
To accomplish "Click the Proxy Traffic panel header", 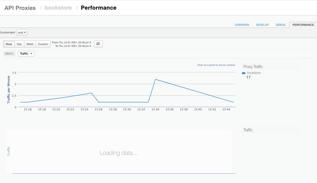I will point(253,67).
